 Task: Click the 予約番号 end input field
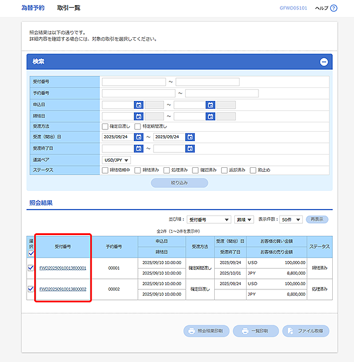222,93
